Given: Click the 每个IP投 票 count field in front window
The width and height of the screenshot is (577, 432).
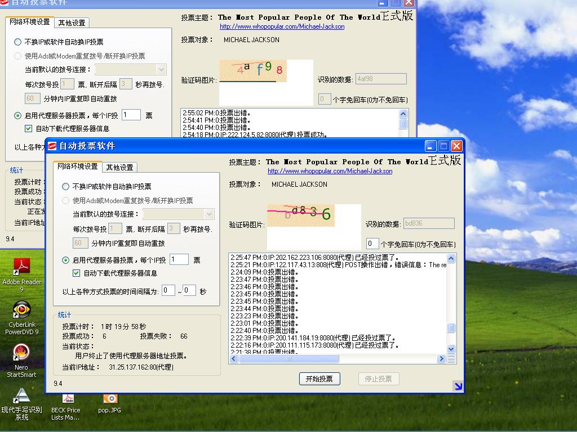Looking at the screenshot, I should point(179,259).
